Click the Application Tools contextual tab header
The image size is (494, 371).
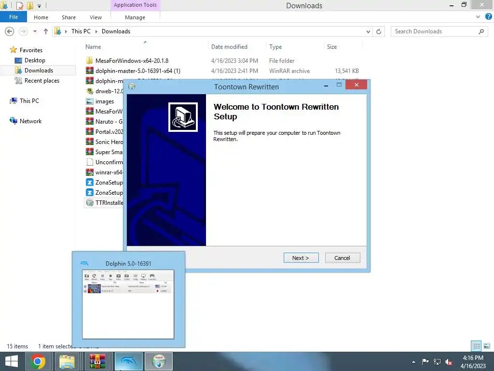pyautogui.click(x=135, y=5)
